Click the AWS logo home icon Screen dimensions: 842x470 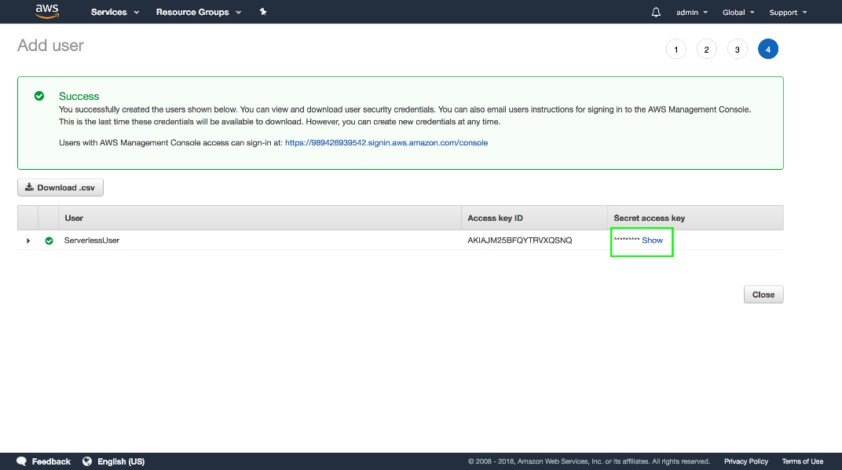[47, 12]
